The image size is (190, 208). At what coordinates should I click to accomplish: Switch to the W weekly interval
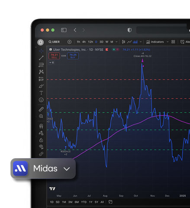(x=107, y=42)
